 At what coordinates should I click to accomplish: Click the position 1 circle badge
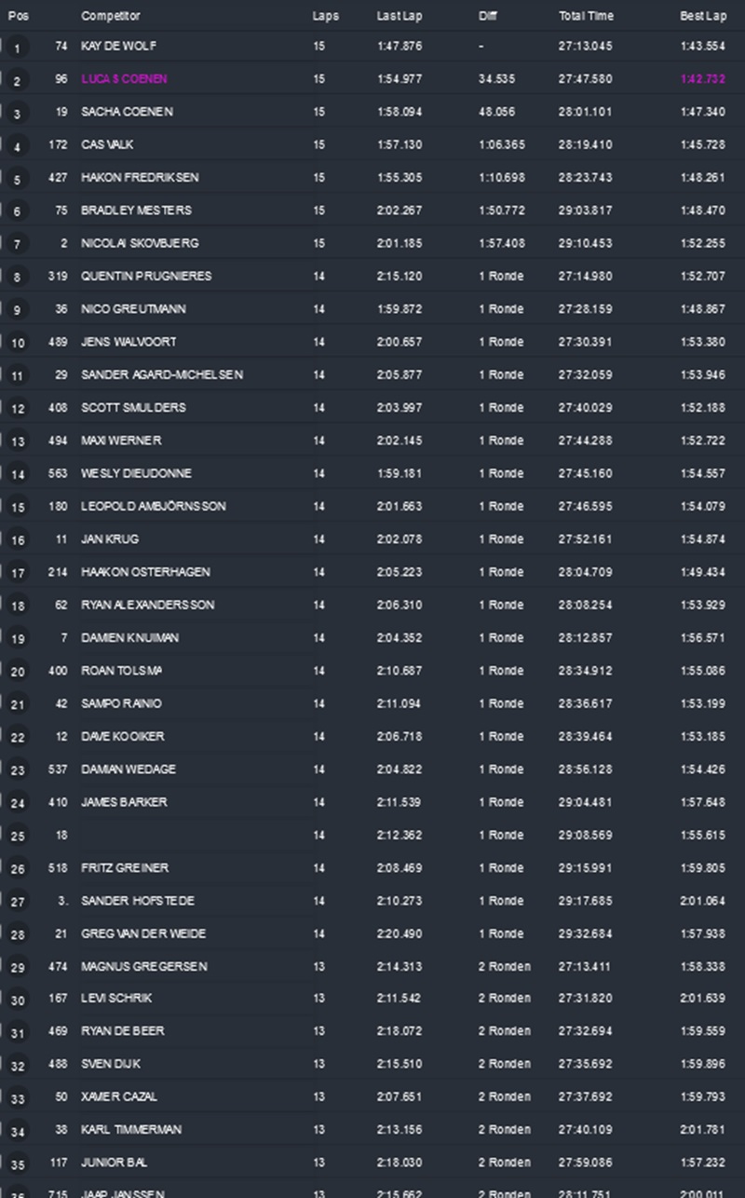pos(17,48)
